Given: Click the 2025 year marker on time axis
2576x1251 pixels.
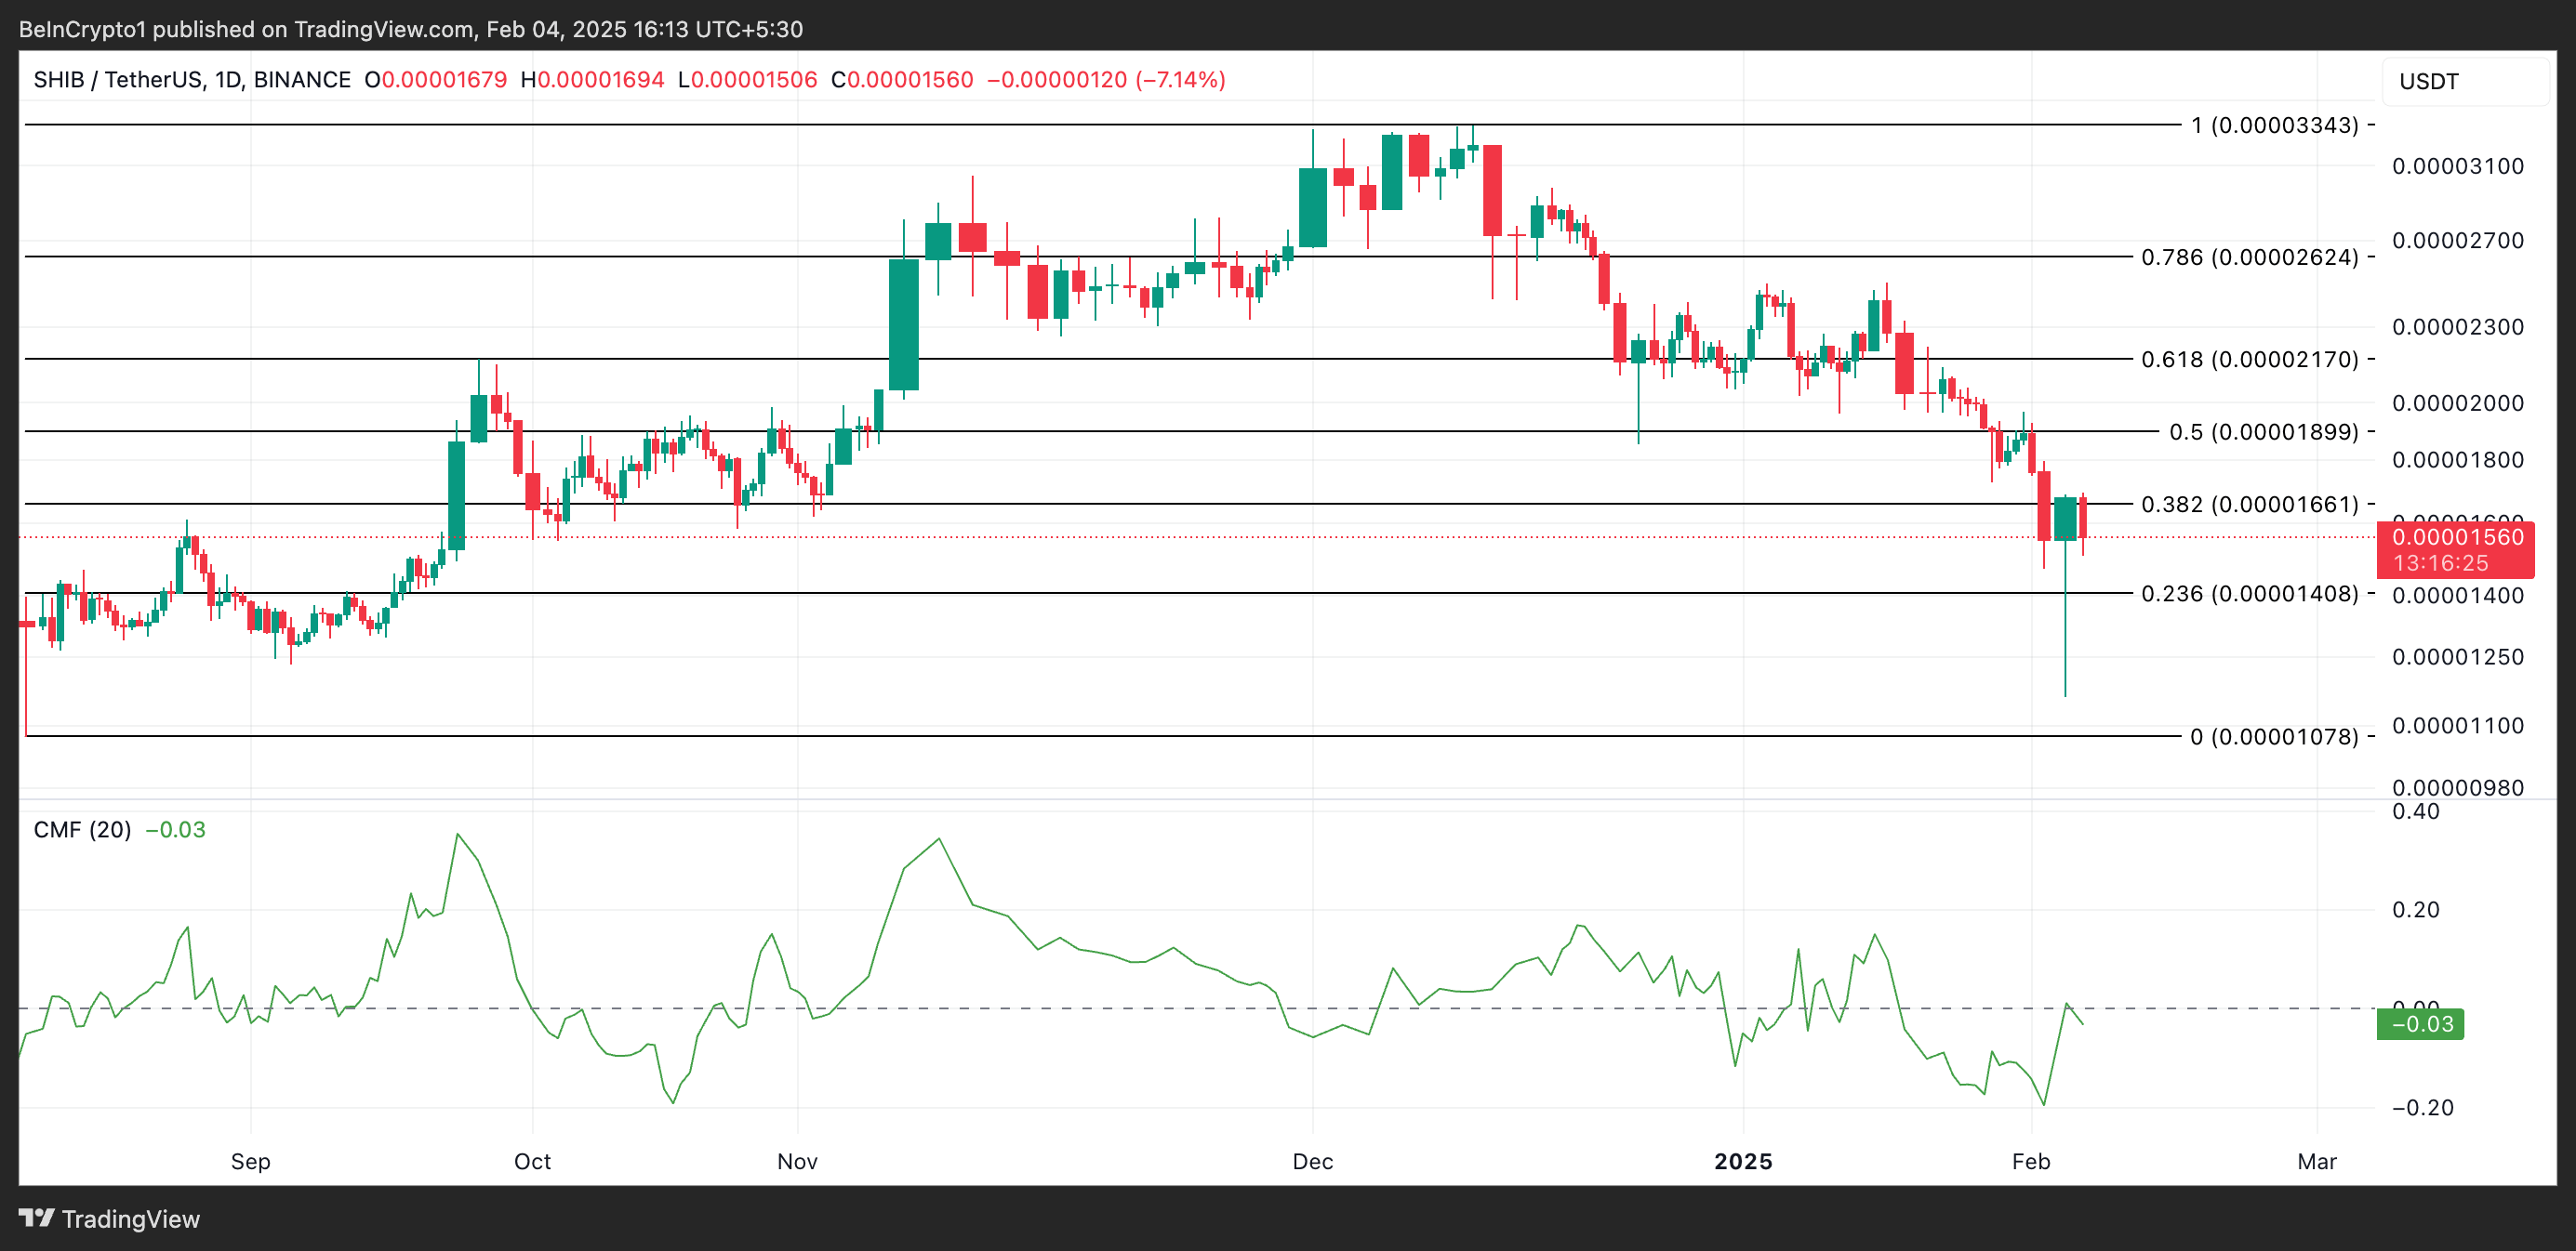Looking at the screenshot, I should pos(1743,1161).
